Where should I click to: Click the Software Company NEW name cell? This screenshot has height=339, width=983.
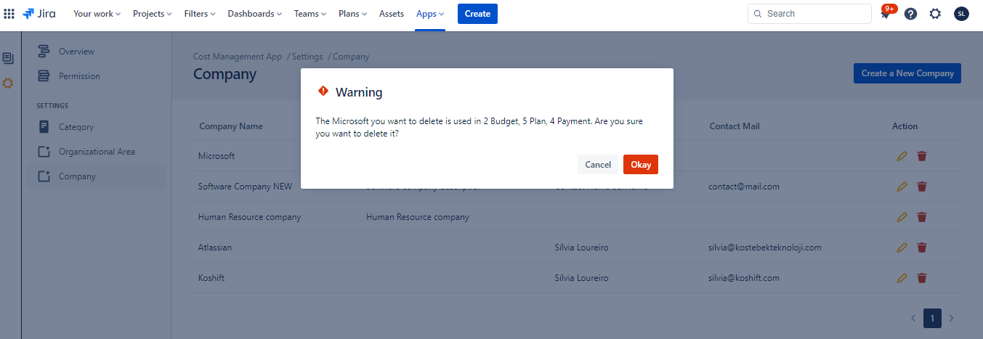[x=245, y=187]
